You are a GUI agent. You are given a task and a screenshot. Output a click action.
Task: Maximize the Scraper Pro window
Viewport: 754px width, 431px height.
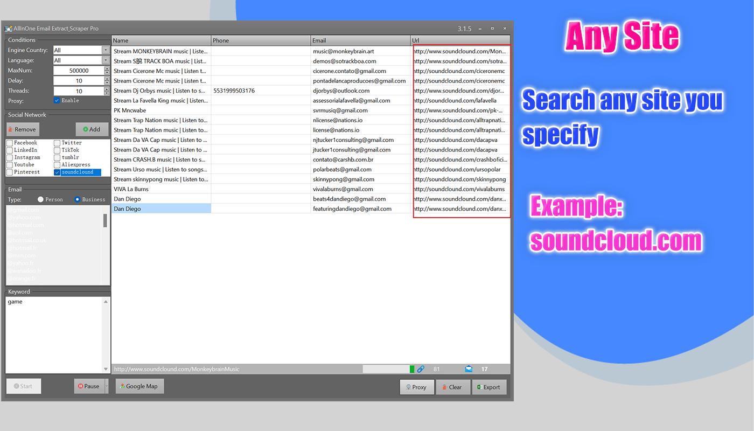[492, 29]
